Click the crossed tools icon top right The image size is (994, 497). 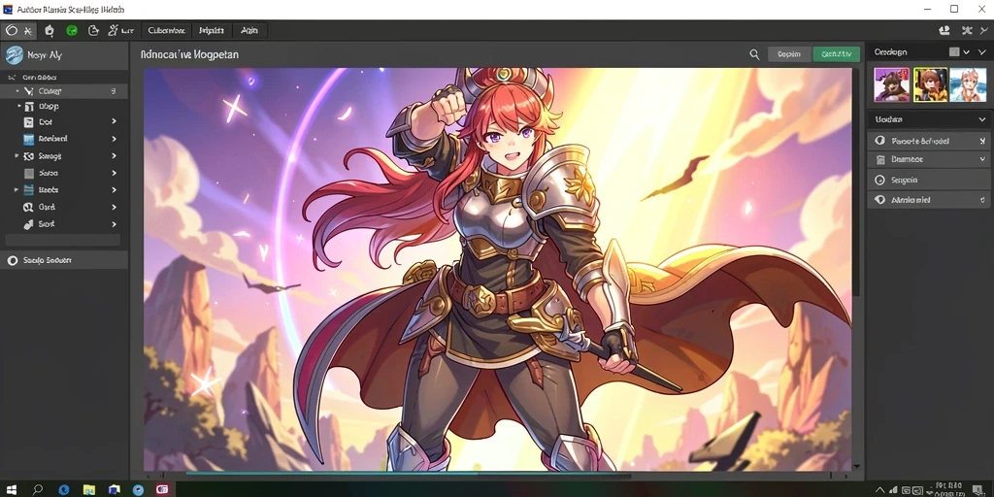point(967,30)
